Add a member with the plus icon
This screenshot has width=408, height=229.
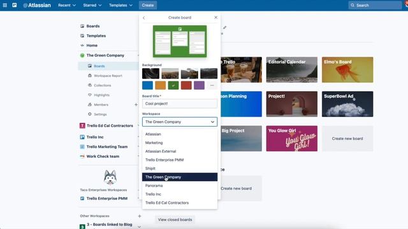click(x=136, y=104)
